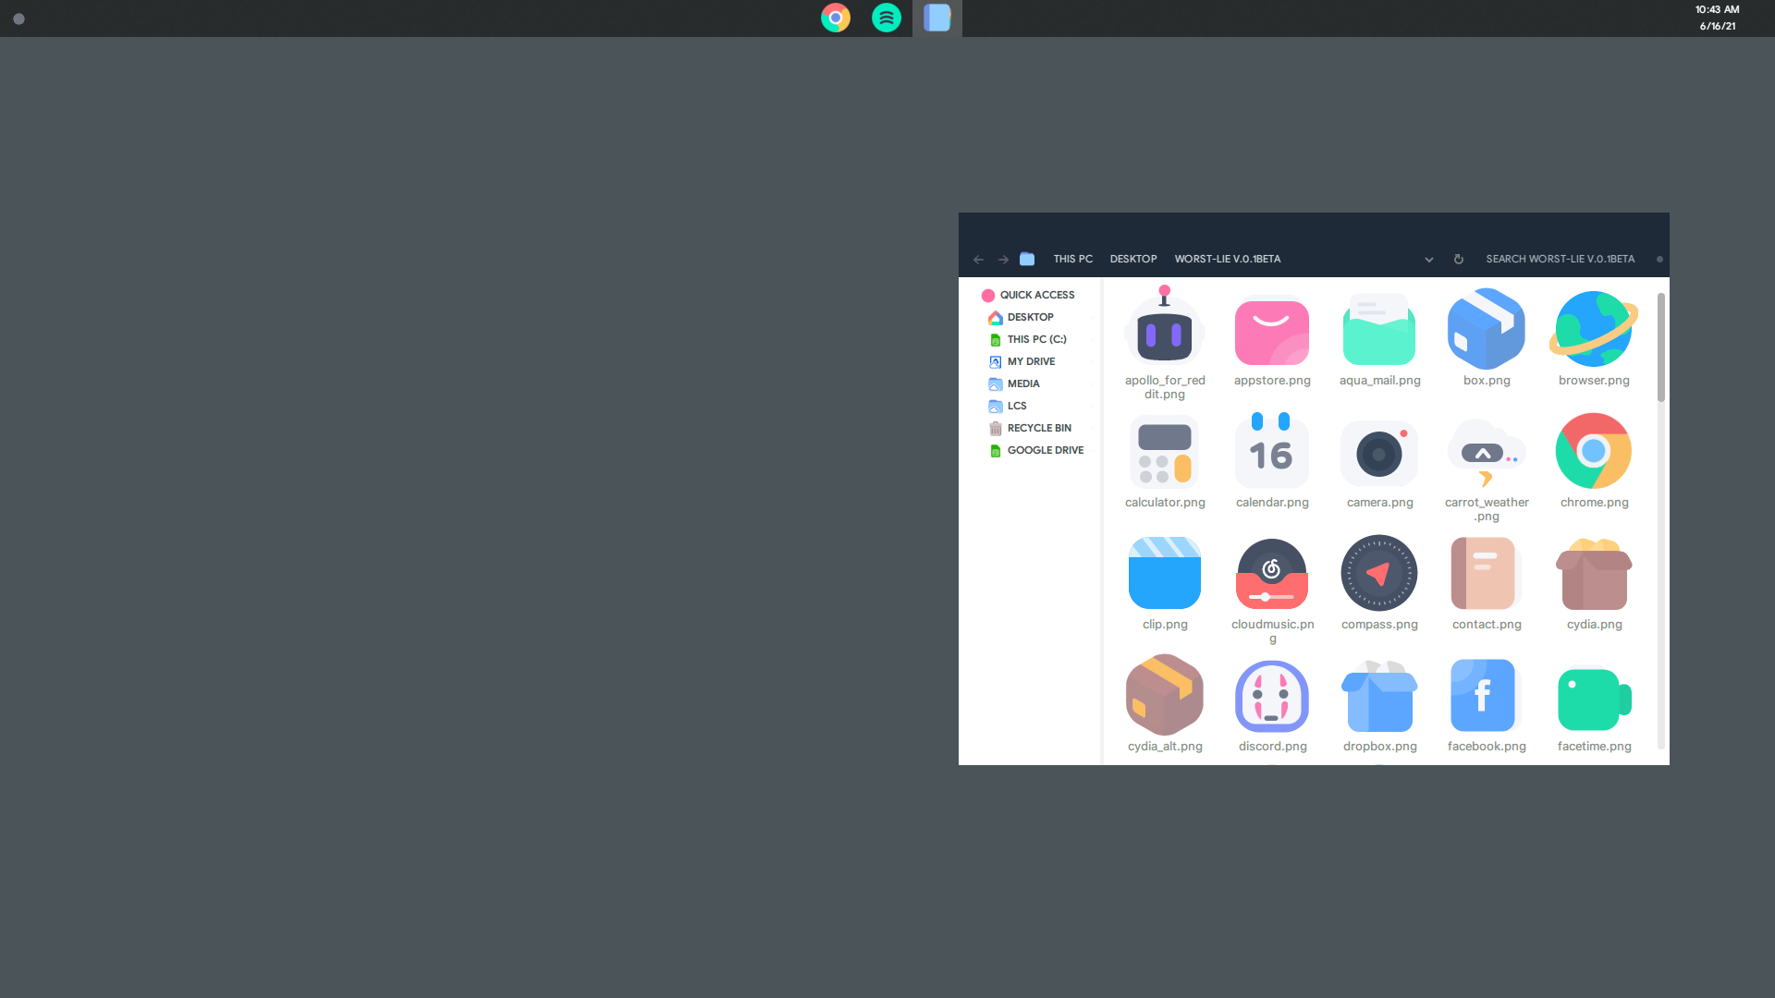This screenshot has width=1775, height=998.
Task: Click the start dot in the top-left corner
Action: [18, 18]
